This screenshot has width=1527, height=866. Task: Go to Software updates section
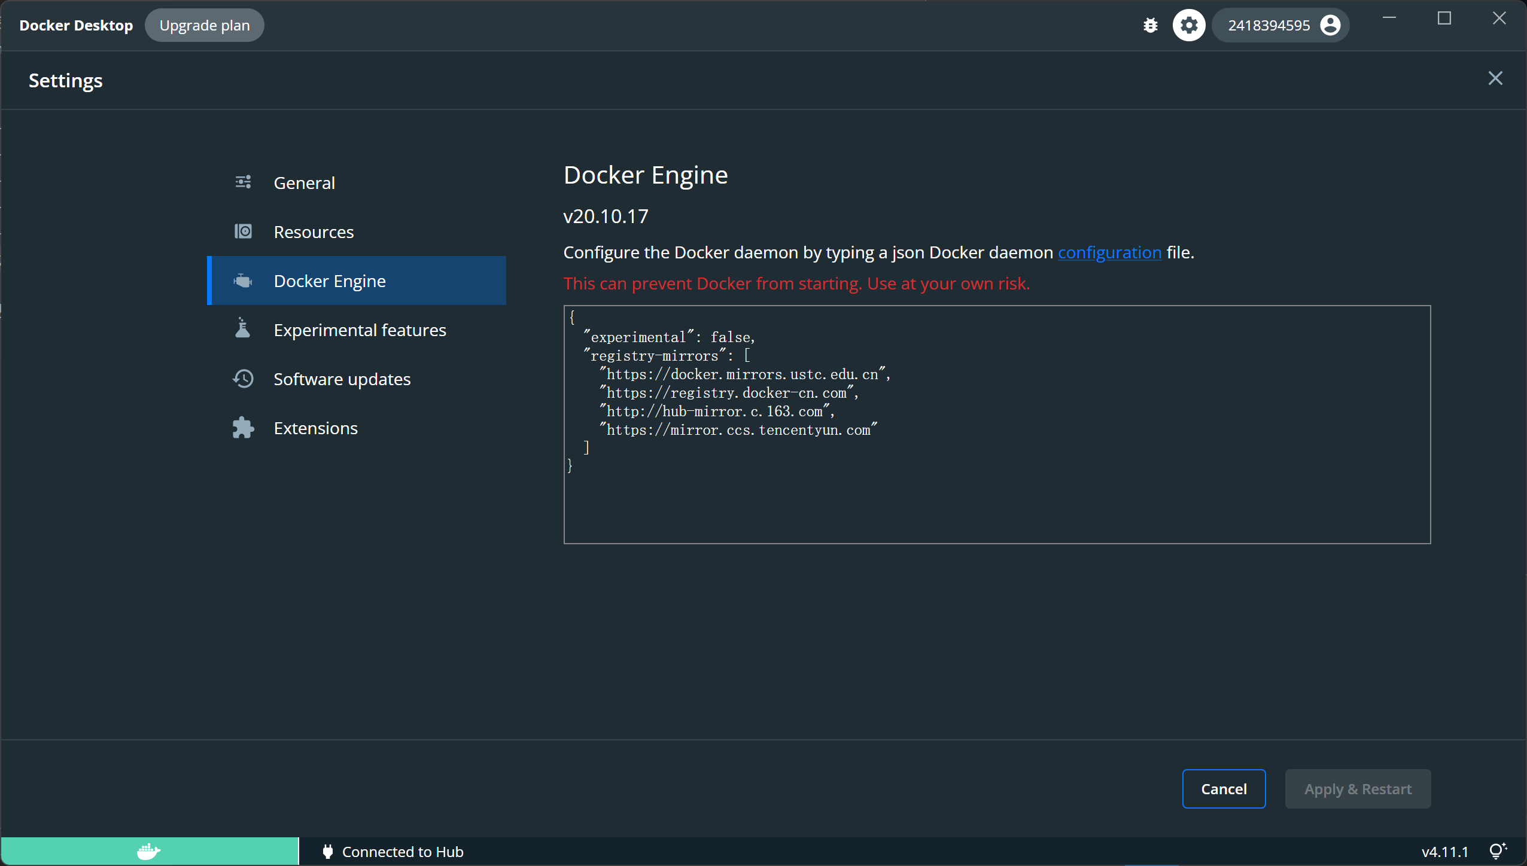(x=342, y=379)
